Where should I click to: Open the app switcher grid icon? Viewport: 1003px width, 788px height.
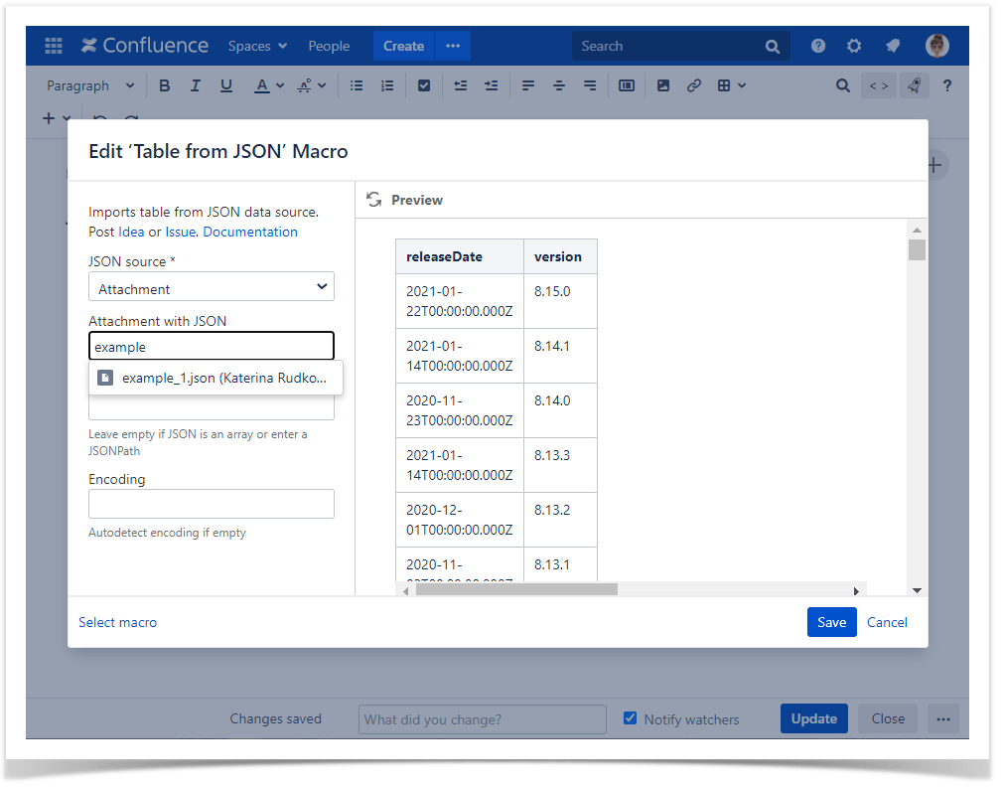(x=54, y=46)
